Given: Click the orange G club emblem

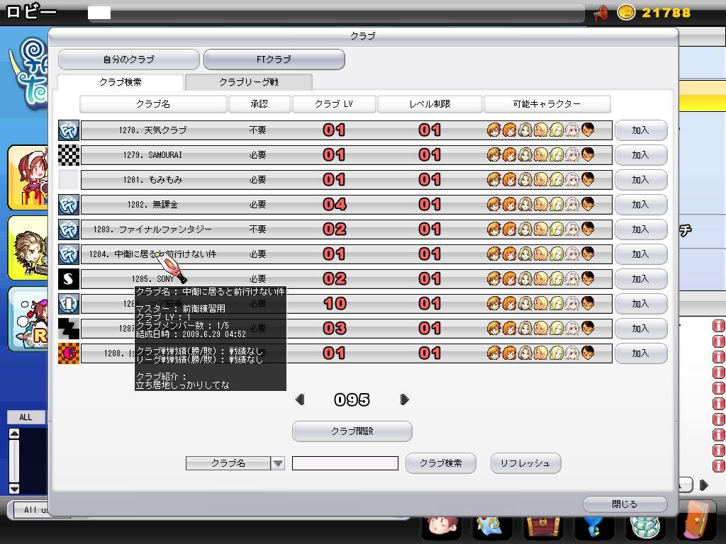Looking at the screenshot, I should (69, 353).
